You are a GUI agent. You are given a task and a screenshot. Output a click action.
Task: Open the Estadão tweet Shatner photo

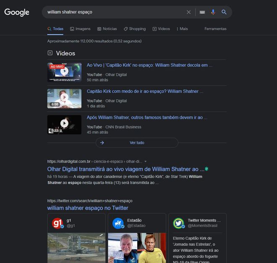click(137, 248)
